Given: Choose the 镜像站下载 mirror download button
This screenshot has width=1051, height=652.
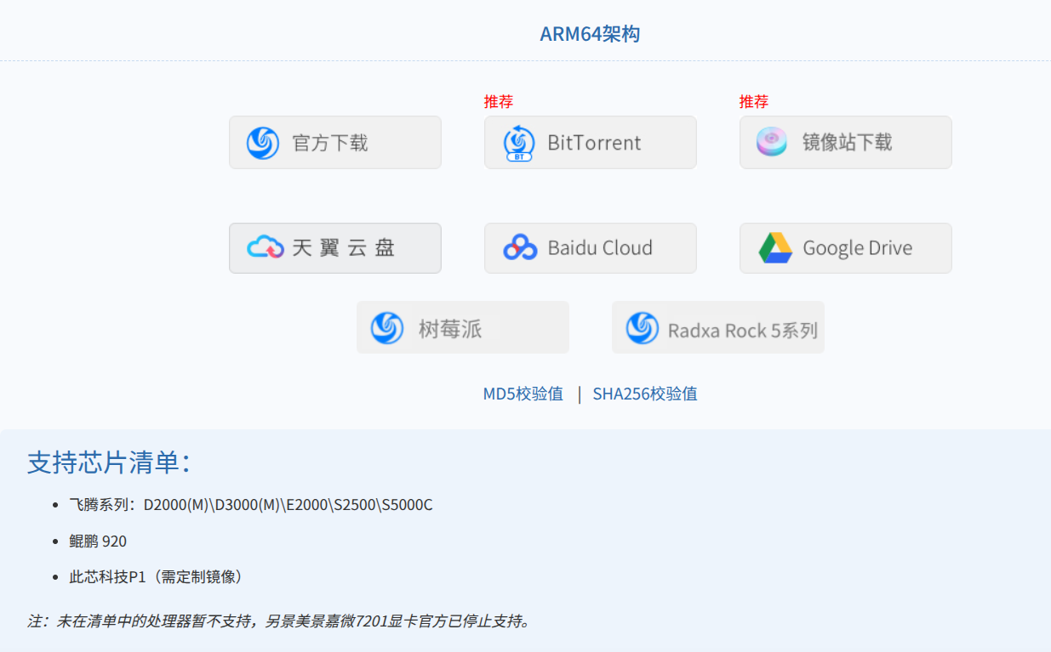Looking at the screenshot, I should pyautogui.click(x=846, y=143).
